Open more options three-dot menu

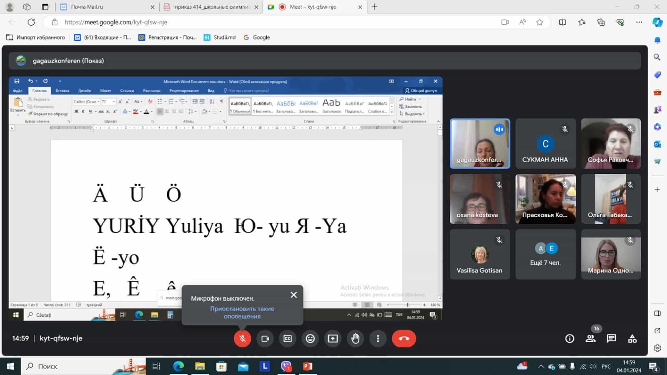point(378,339)
